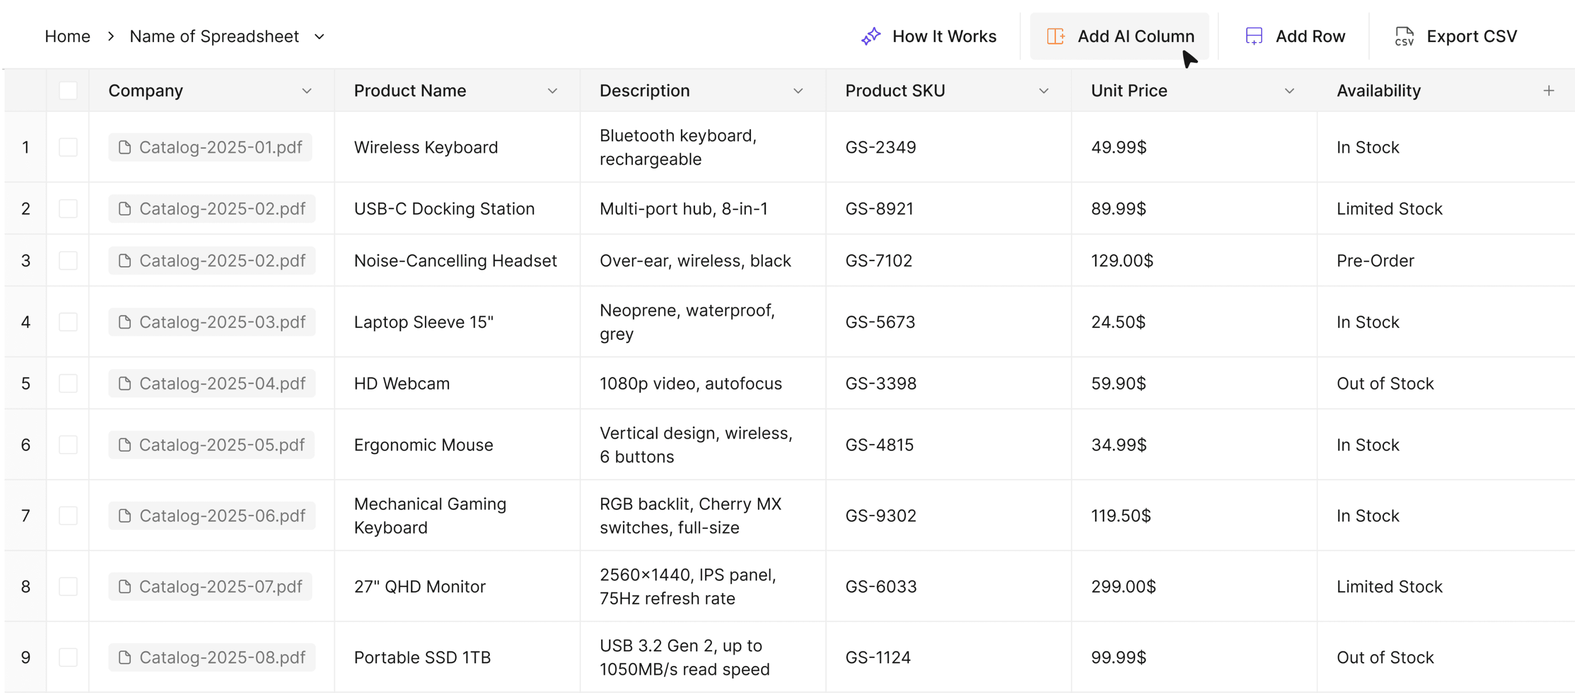Check the row 8 QHD Monitor checkbox
Screen dimensions: 1575x693
point(68,586)
